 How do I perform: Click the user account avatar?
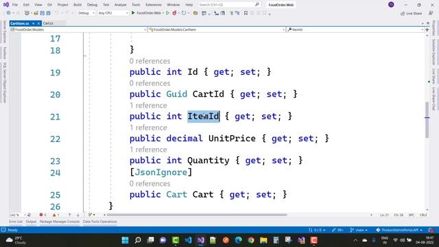click(x=391, y=5)
